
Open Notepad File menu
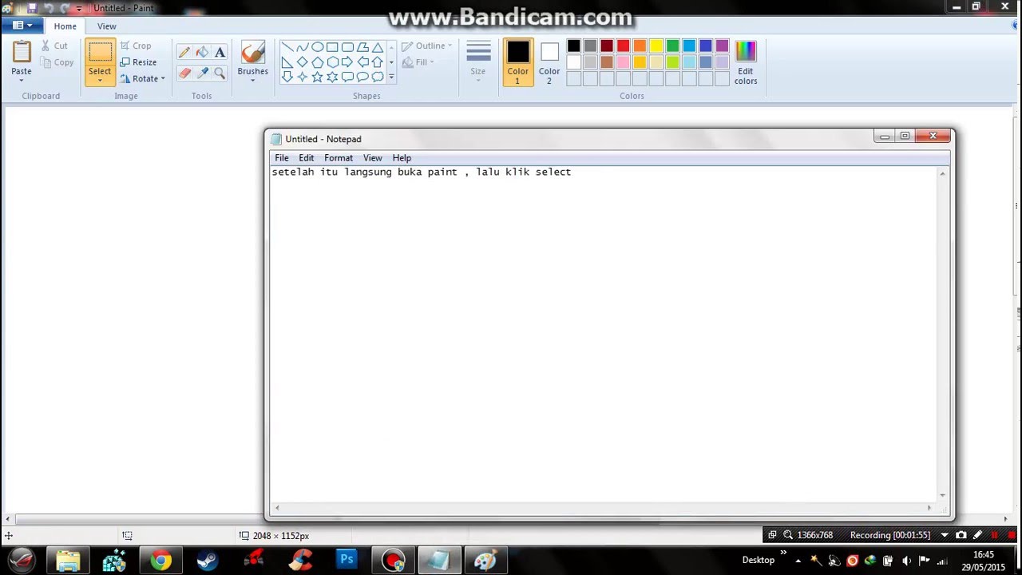pyautogui.click(x=282, y=158)
